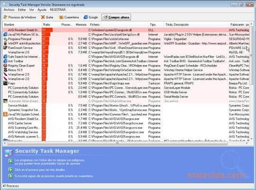
Task: Sort by the Fichero column header
Action: pyautogui.click(x=95, y=25)
